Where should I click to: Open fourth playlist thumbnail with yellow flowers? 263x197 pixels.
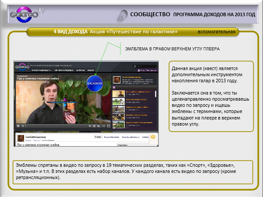click(119, 117)
